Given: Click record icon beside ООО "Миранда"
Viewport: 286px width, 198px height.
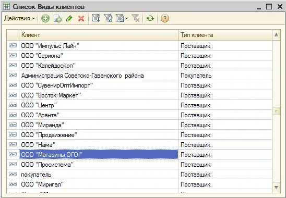Looking at the screenshot, I should click(x=13, y=125).
